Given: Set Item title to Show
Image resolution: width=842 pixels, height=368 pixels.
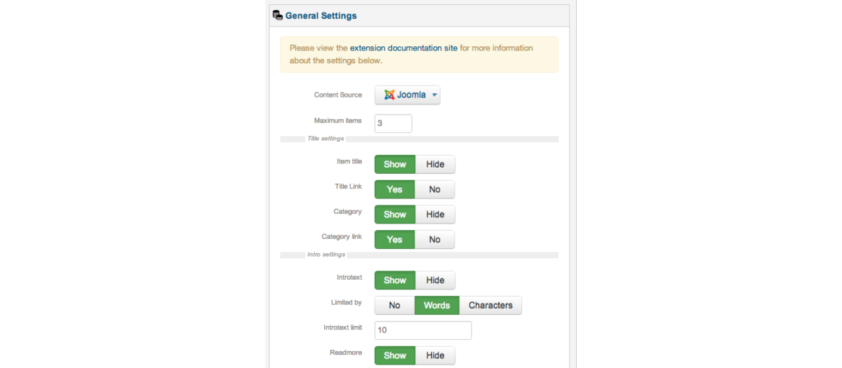Looking at the screenshot, I should point(395,164).
